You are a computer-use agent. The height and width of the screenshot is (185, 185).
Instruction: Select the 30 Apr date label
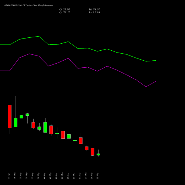pyautogui.click(x=9, y=176)
